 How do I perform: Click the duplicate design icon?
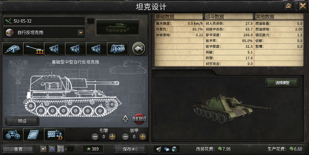tap(44, 149)
